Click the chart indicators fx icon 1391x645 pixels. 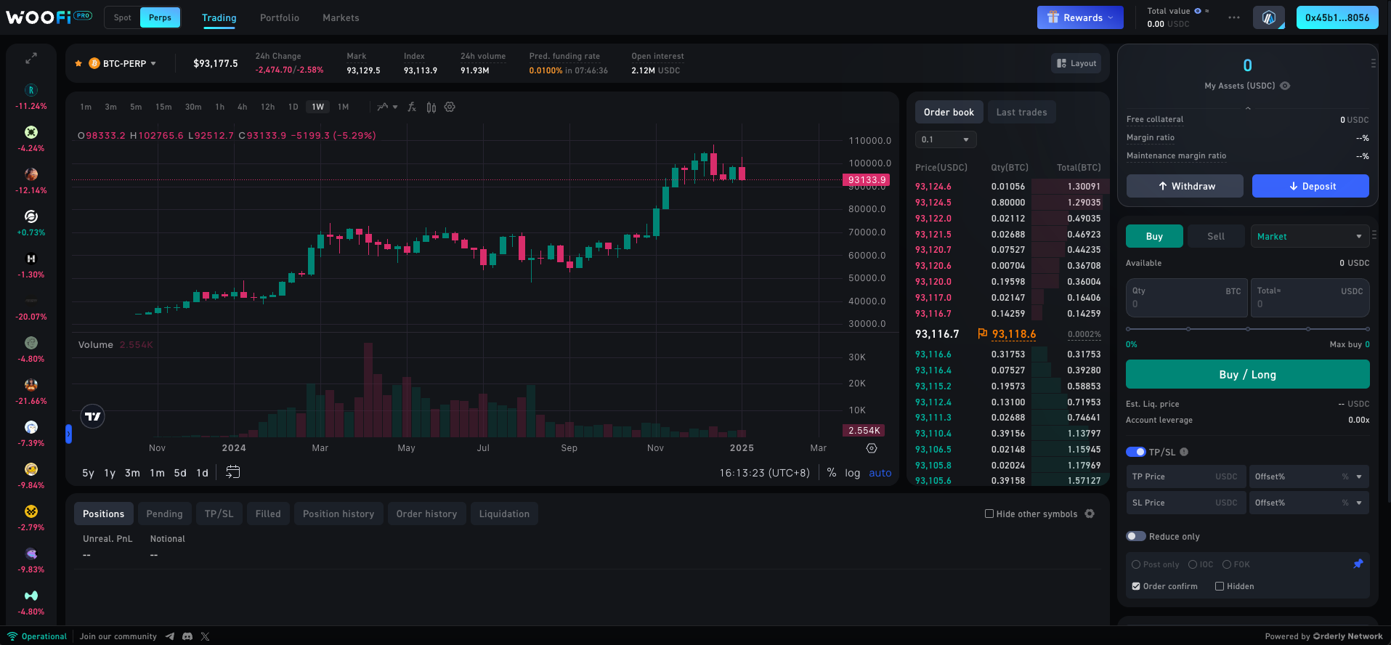tap(412, 107)
